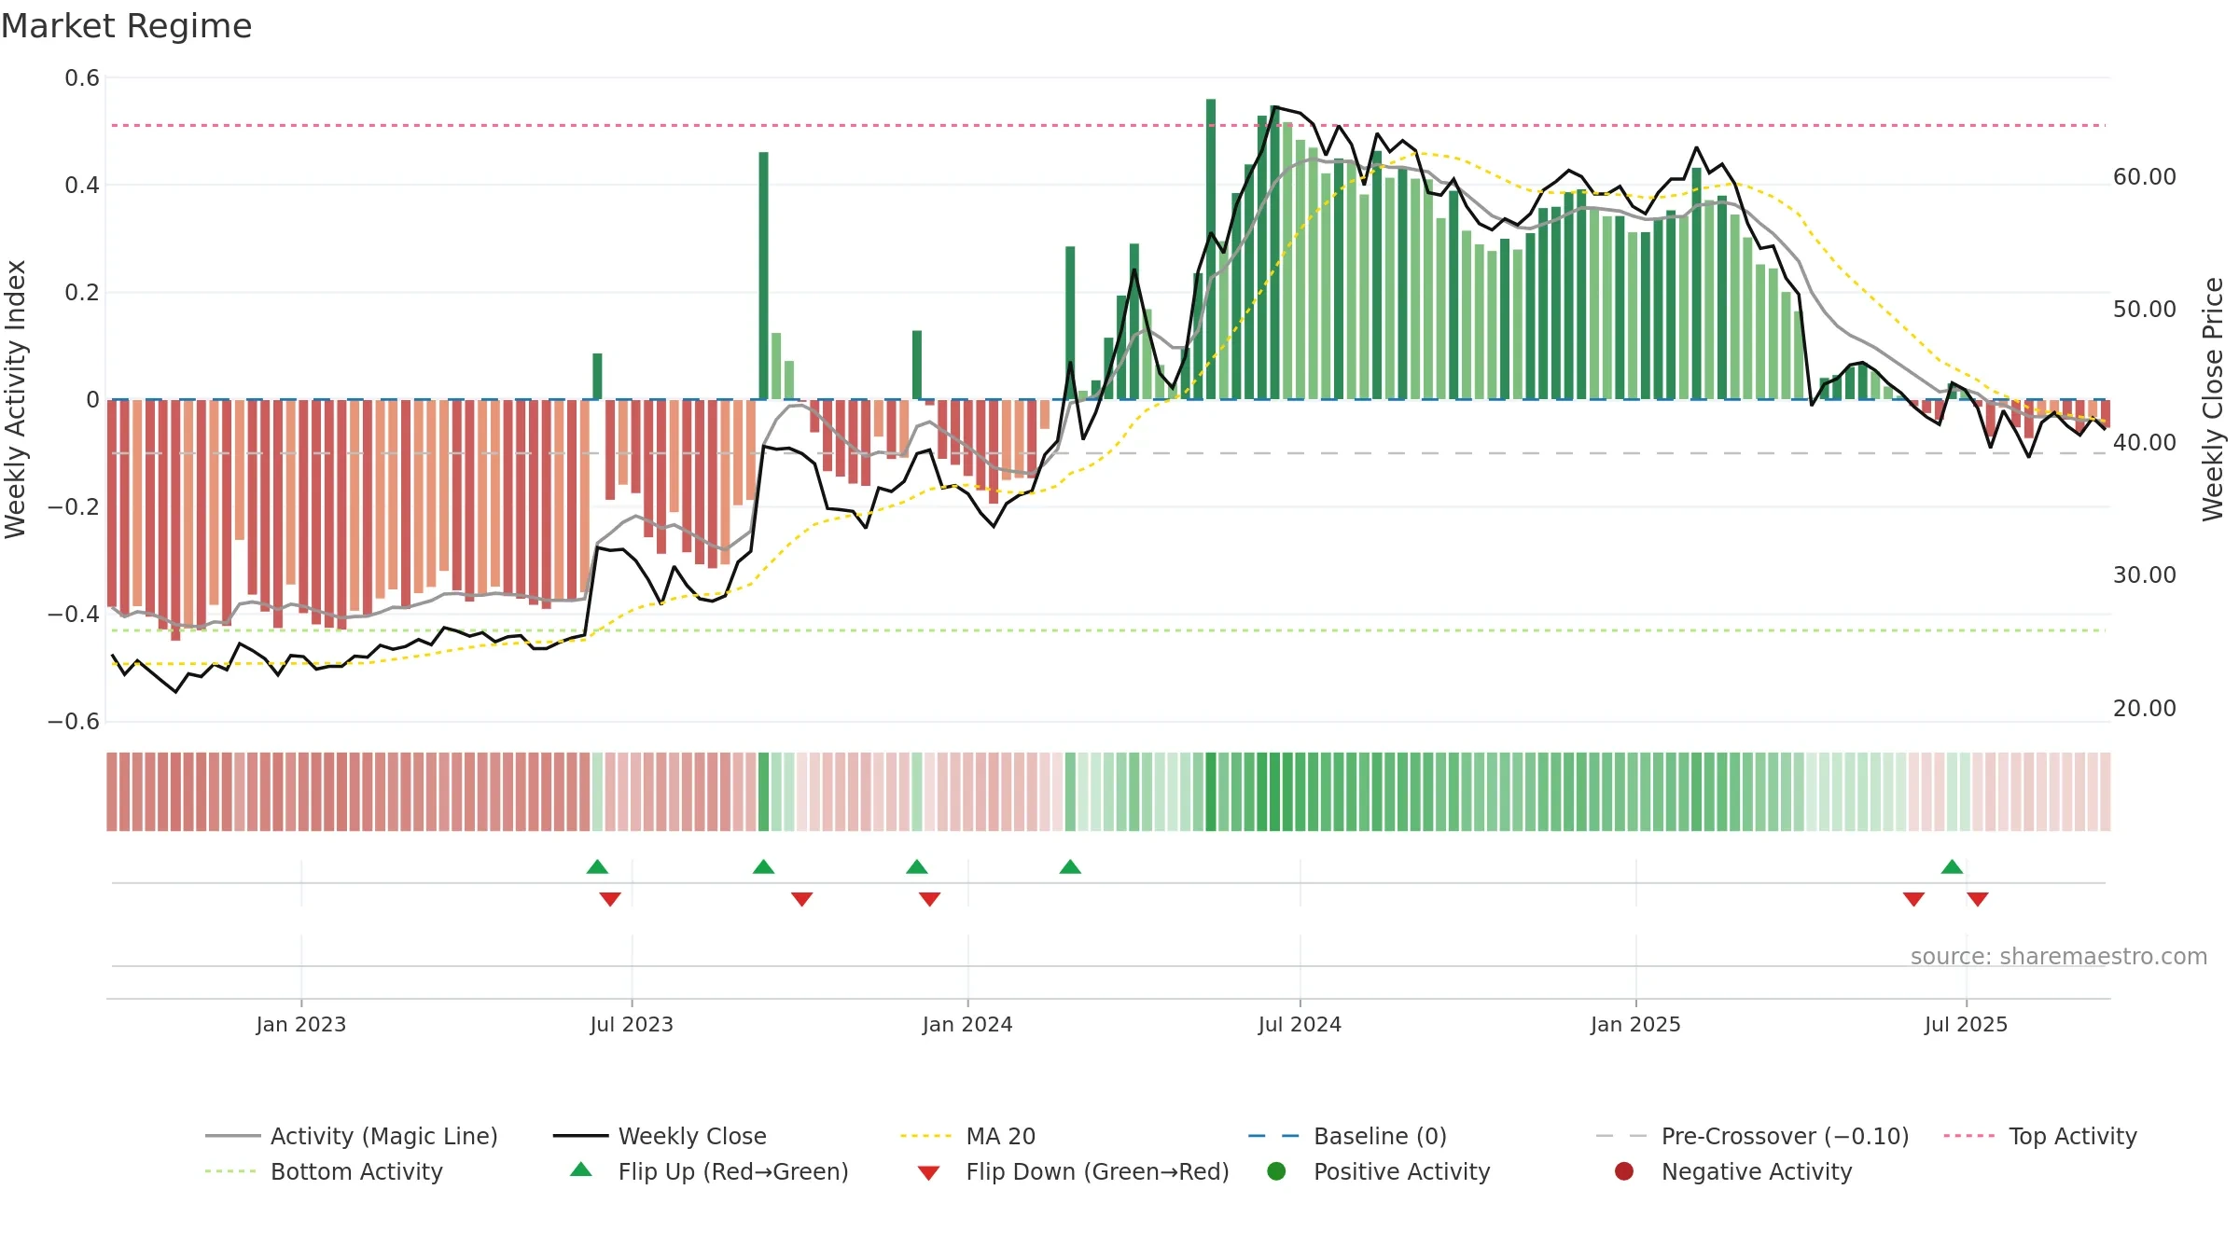Viewport: 2239px width, 1259px height.
Task: Select the Flip Down marker near Jun 2025
Action: click(x=1913, y=899)
